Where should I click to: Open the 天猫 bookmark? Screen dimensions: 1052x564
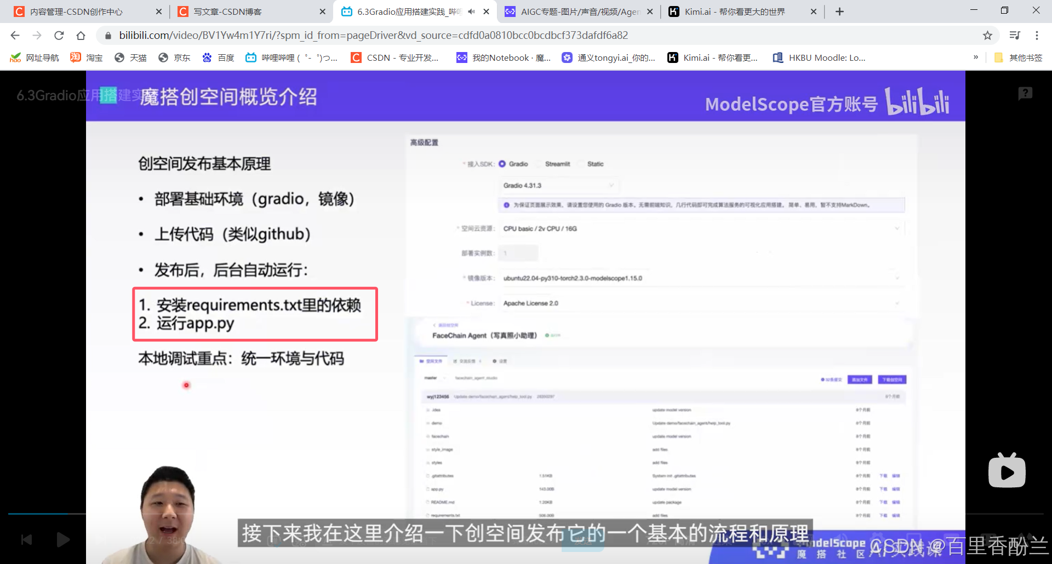(130, 57)
